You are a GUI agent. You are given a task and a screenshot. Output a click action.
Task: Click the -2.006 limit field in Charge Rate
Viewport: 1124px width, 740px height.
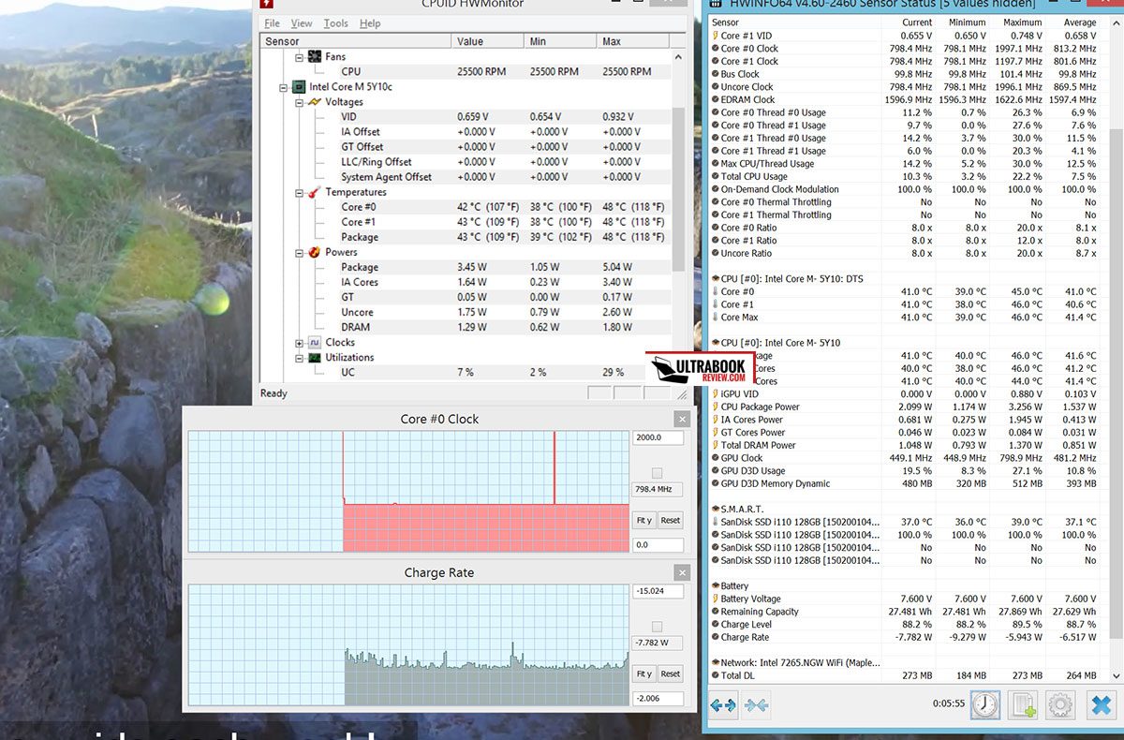658,698
